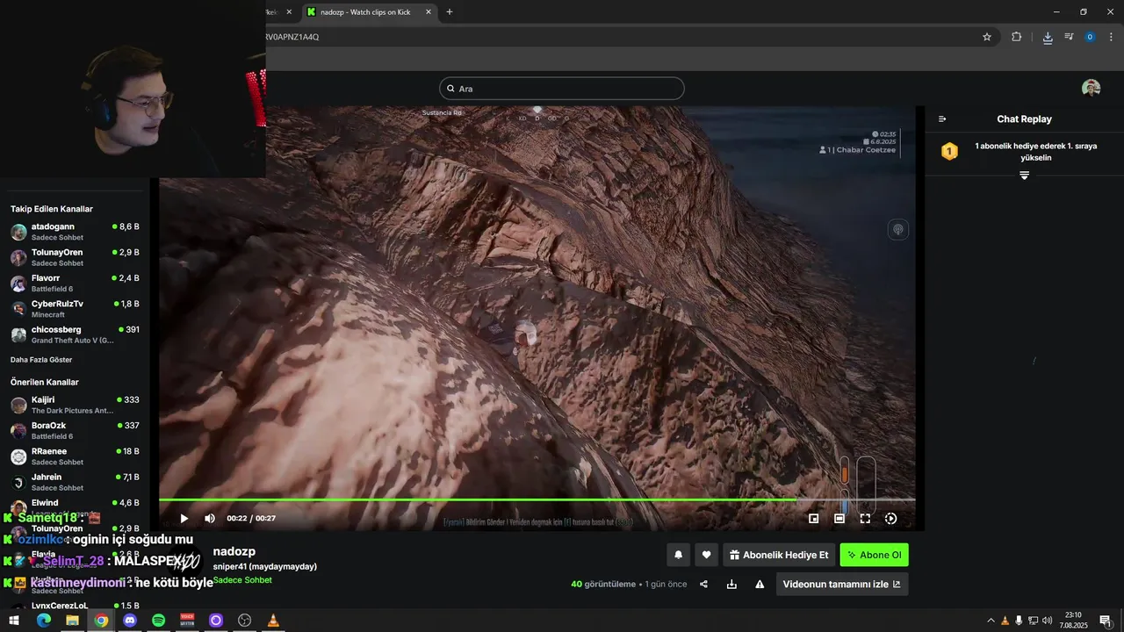Toggle picture-in-picture mode on the player
Viewport: 1124px width, 632px height.
813,519
